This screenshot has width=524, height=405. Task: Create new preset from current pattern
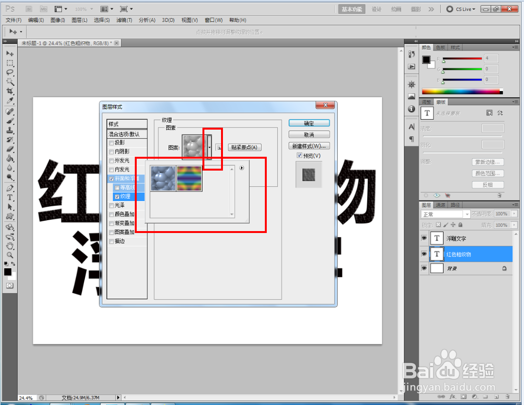(x=219, y=147)
